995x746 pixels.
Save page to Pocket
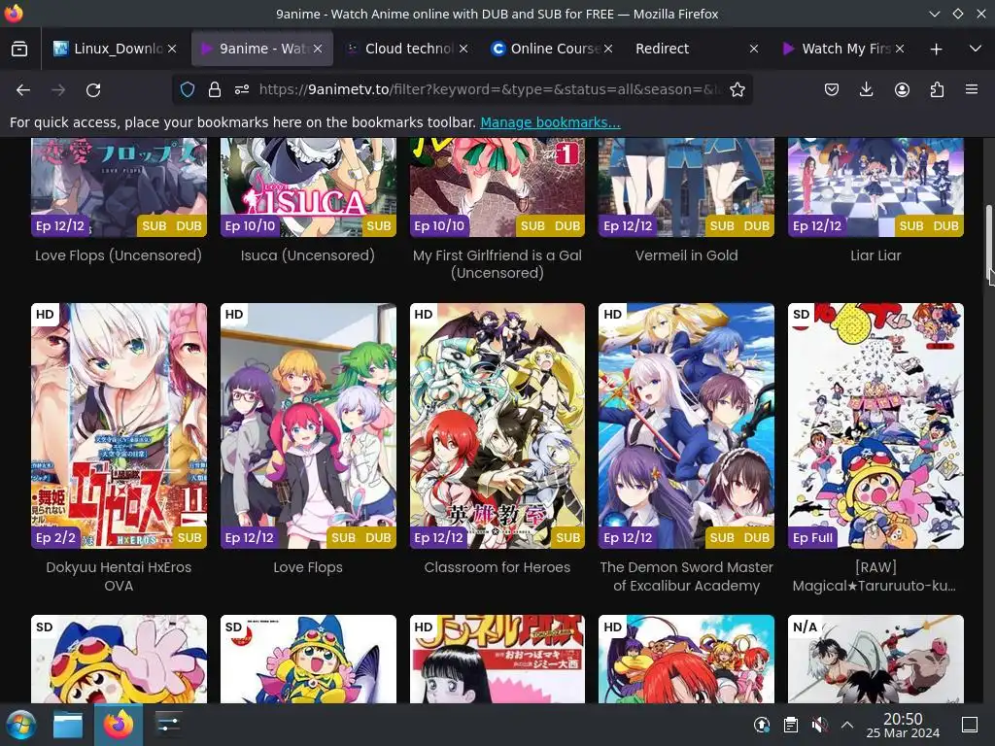[832, 89]
